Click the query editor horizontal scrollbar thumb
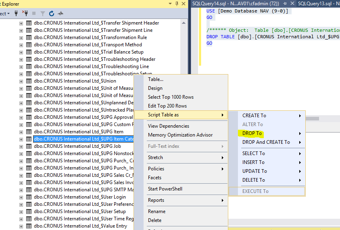Screen dimensions: 340x230 [312, 119]
